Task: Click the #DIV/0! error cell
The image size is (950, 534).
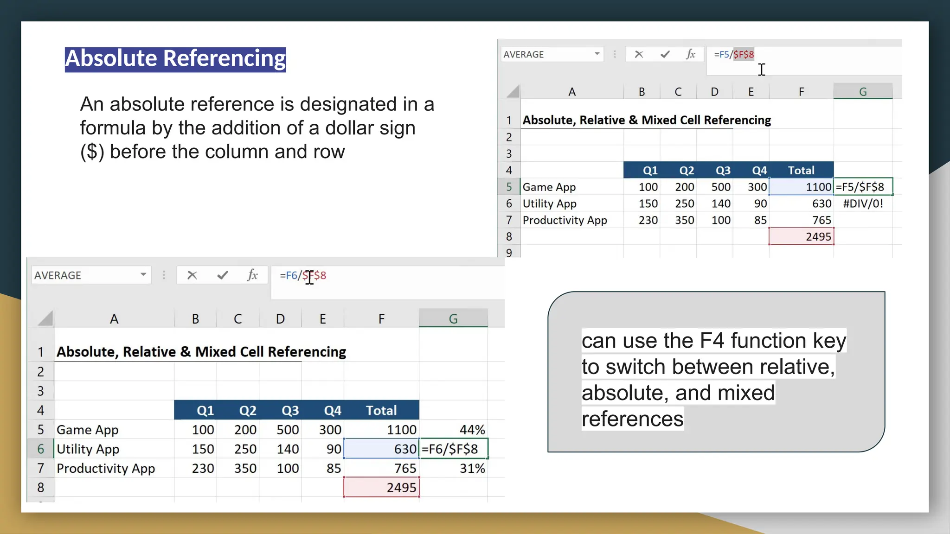Action: pyautogui.click(x=863, y=203)
